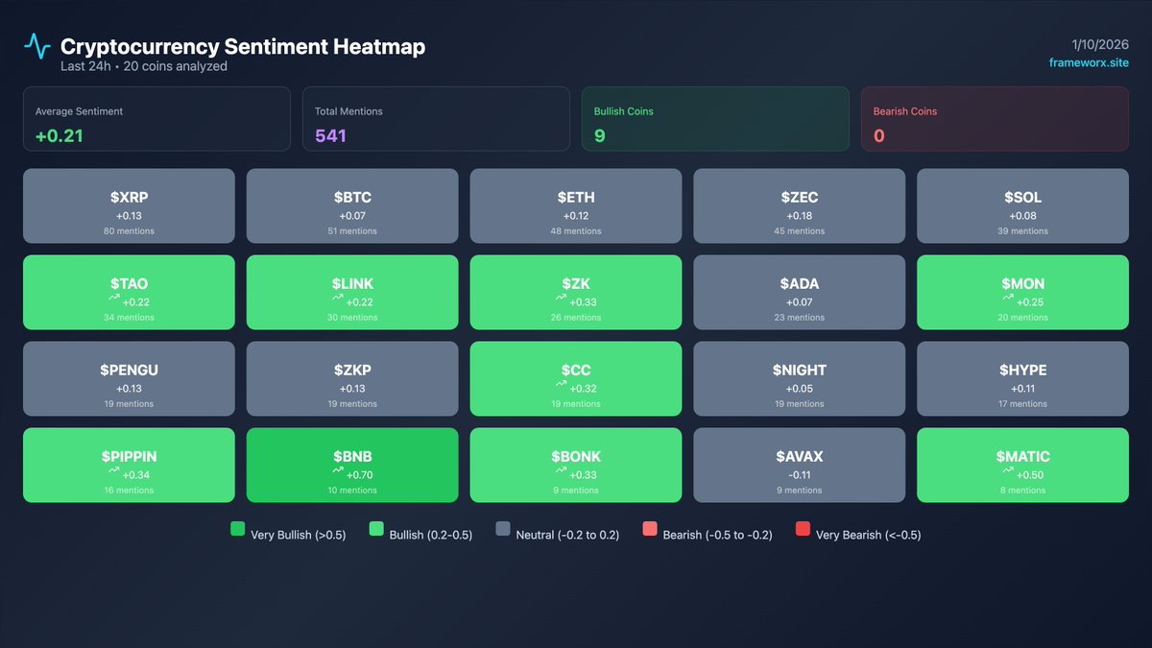1152x648 pixels.
Task: Click the 1/10/2026 date text
Action: point(1100,44)
